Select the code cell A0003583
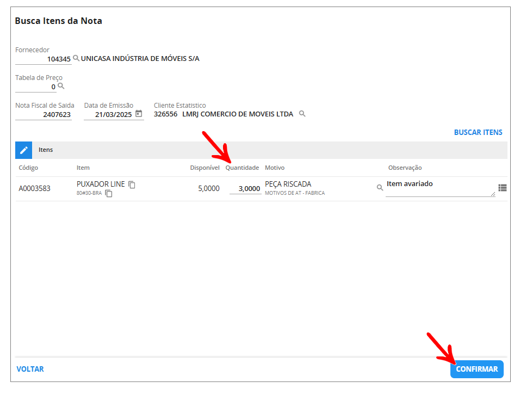Viewport: 520px width, 394px height. (x=34, y=188)
